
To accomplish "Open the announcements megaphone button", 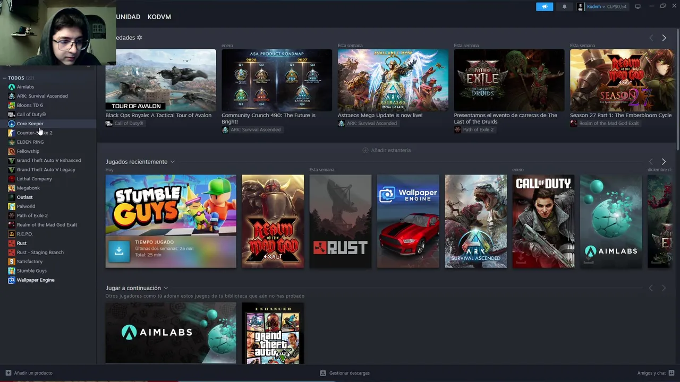I will pyautogui.click(x=544, y=6).
